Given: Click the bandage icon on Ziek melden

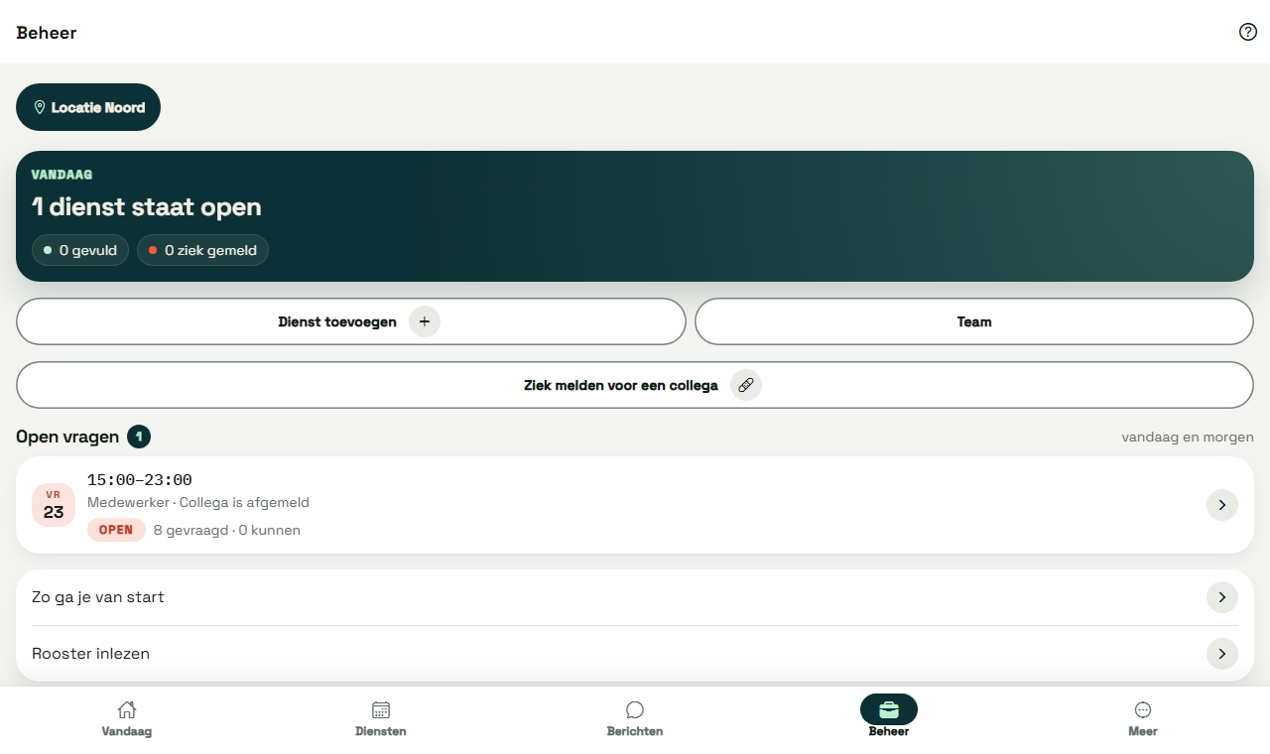Looking at the screenshot, I should [746, 385].
